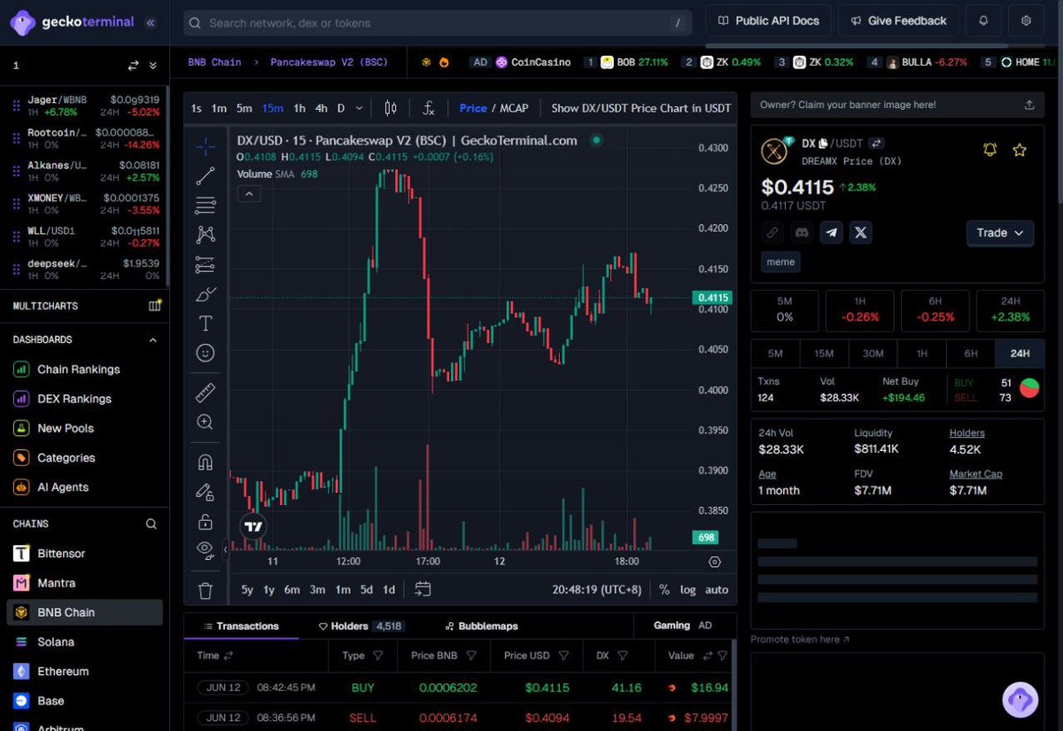Open Public API Docs
Image resolution: width=1063 pixels, height=731 pixels.
click(768, 20)
